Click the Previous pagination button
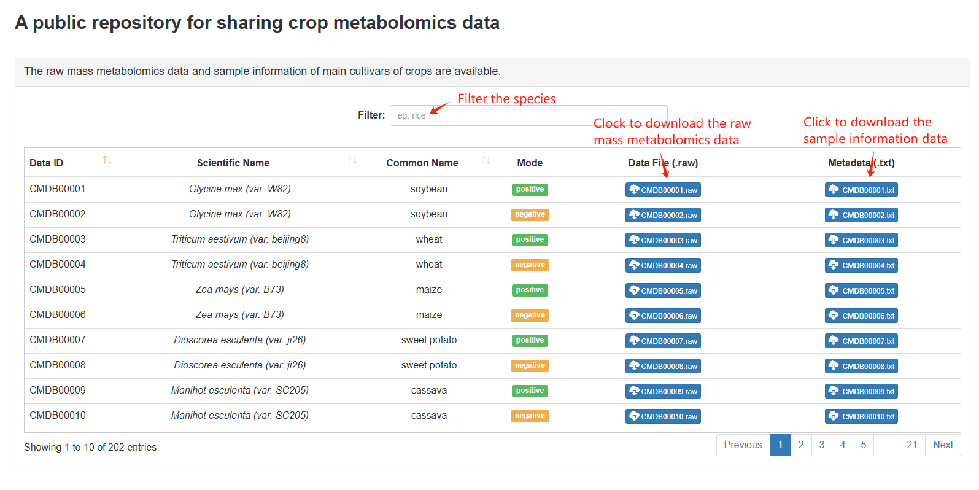Screen dimensions: 979x490 (x=743, y=445)
